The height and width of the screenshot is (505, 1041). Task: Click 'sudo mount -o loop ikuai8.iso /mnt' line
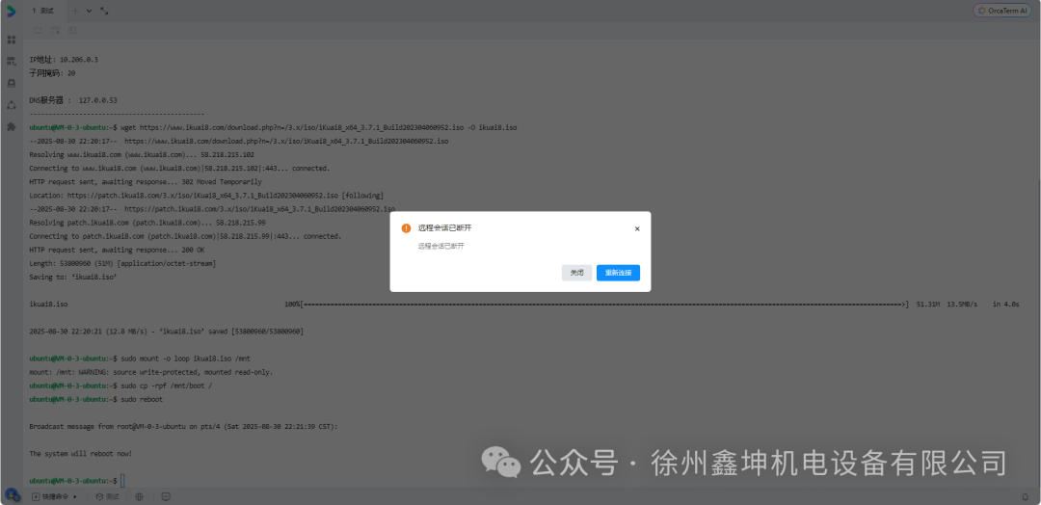tap(140, 359)
